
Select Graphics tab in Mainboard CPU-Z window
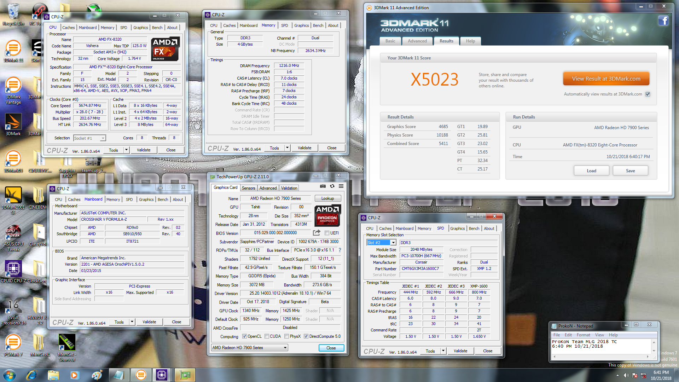coord(146,199)
